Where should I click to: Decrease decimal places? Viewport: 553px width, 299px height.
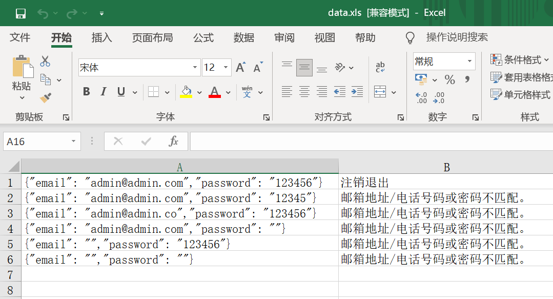[439, 97]
